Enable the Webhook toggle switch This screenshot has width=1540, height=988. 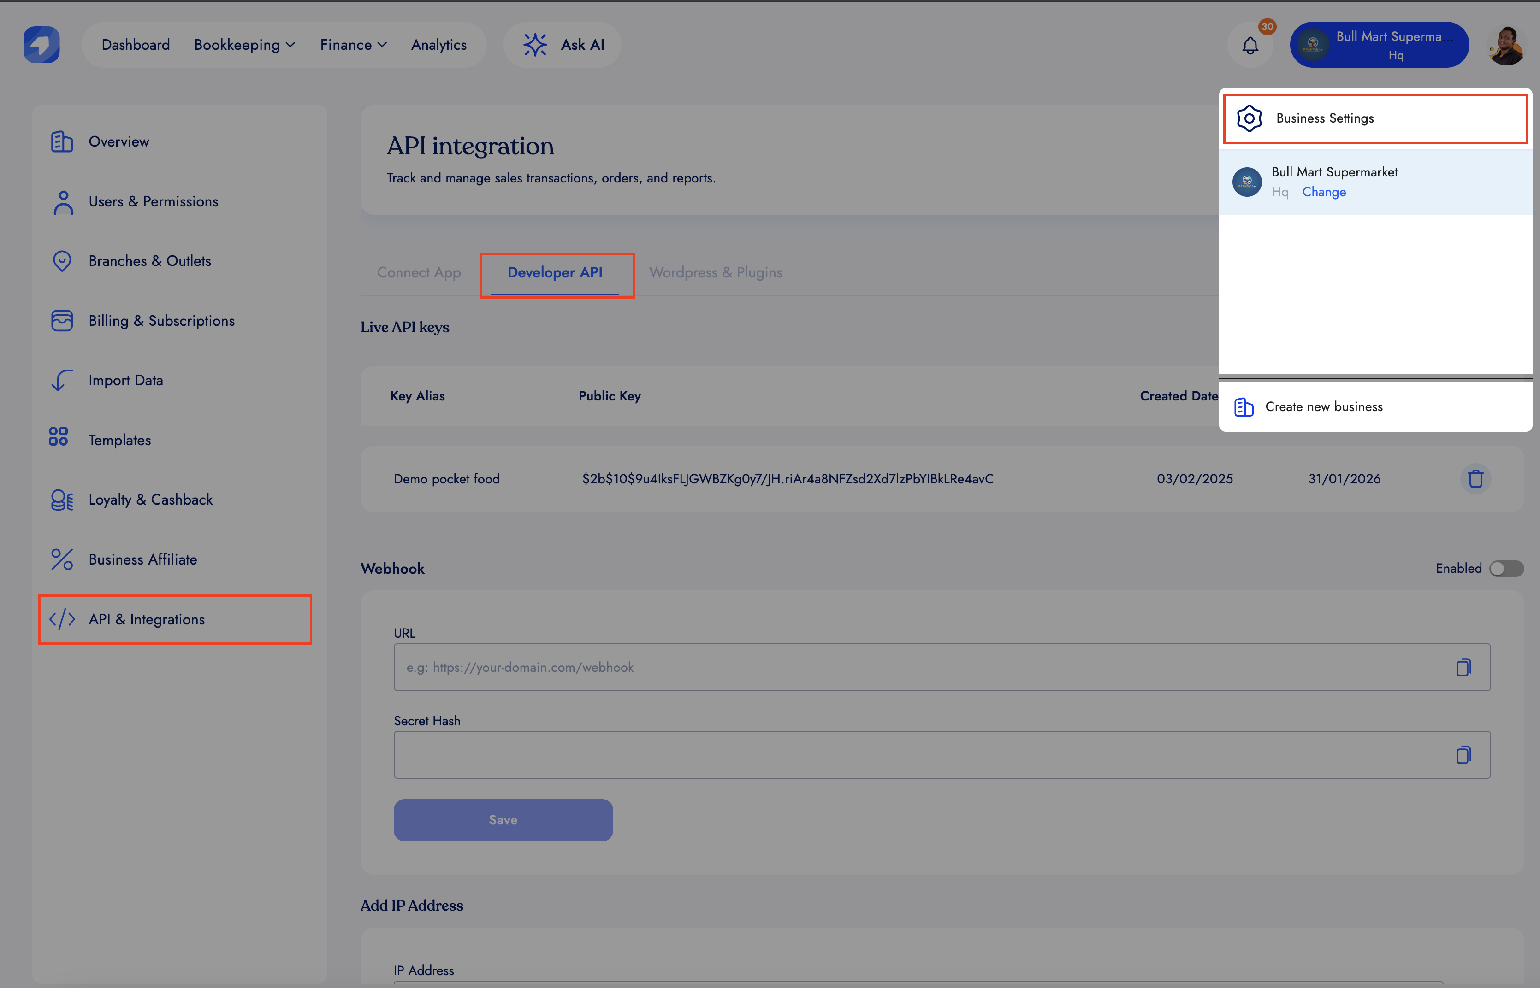1506,568
